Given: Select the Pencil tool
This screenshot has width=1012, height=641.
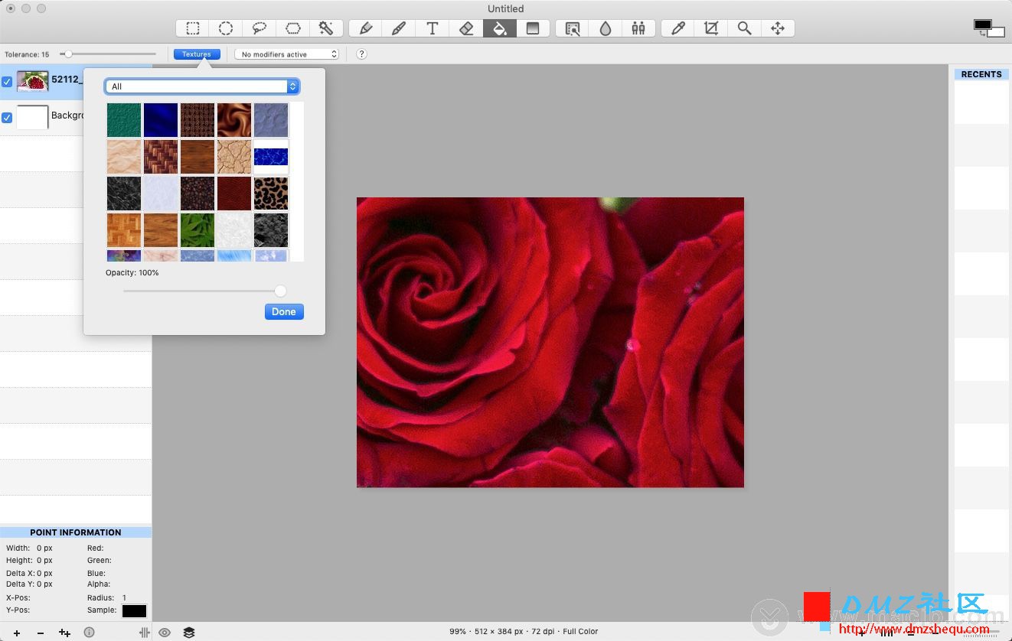Looking at the screenshot, I should pos(366,28).
